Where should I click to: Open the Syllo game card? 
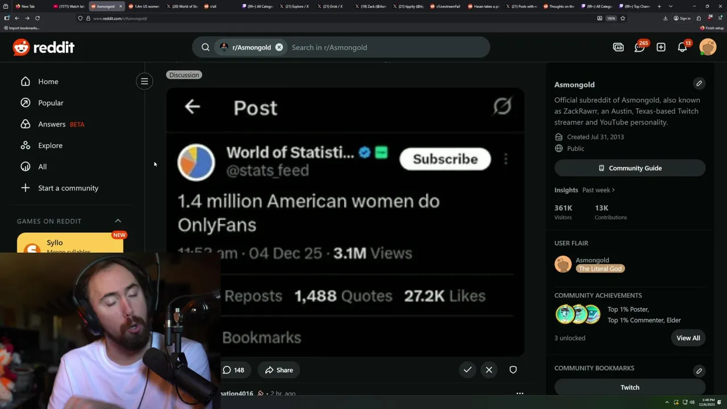point(70,243)
